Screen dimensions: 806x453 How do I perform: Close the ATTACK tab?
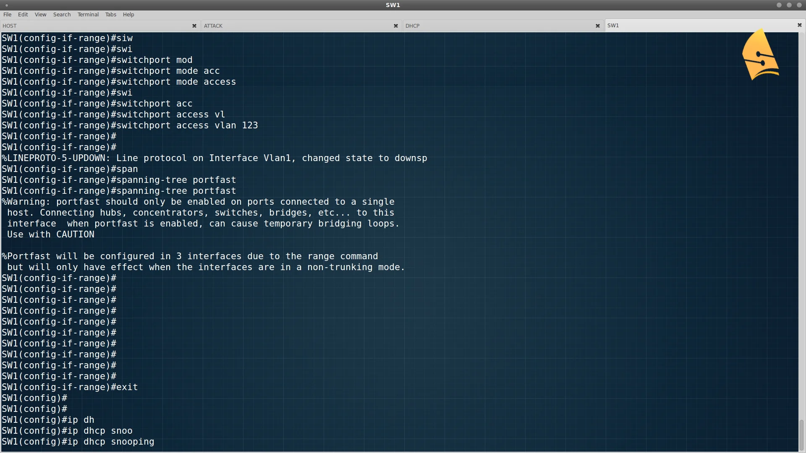pos(395,26)
